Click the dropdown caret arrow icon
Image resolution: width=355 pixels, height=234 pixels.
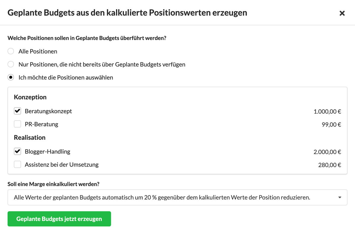click(340, 197)
